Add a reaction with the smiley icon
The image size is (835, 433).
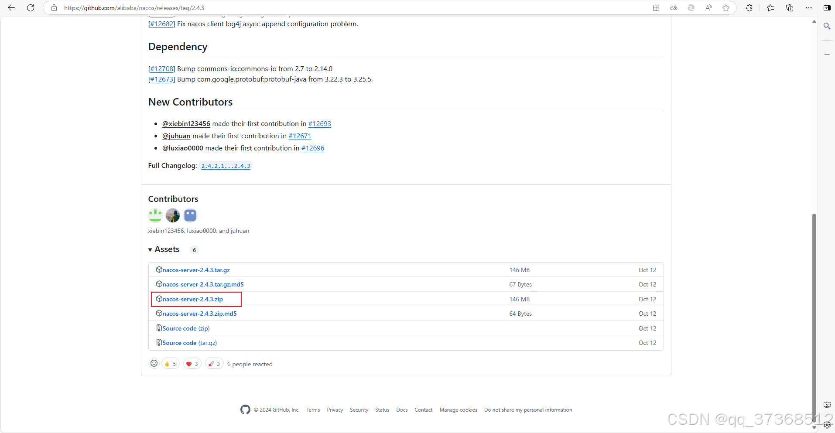[154, 363]
